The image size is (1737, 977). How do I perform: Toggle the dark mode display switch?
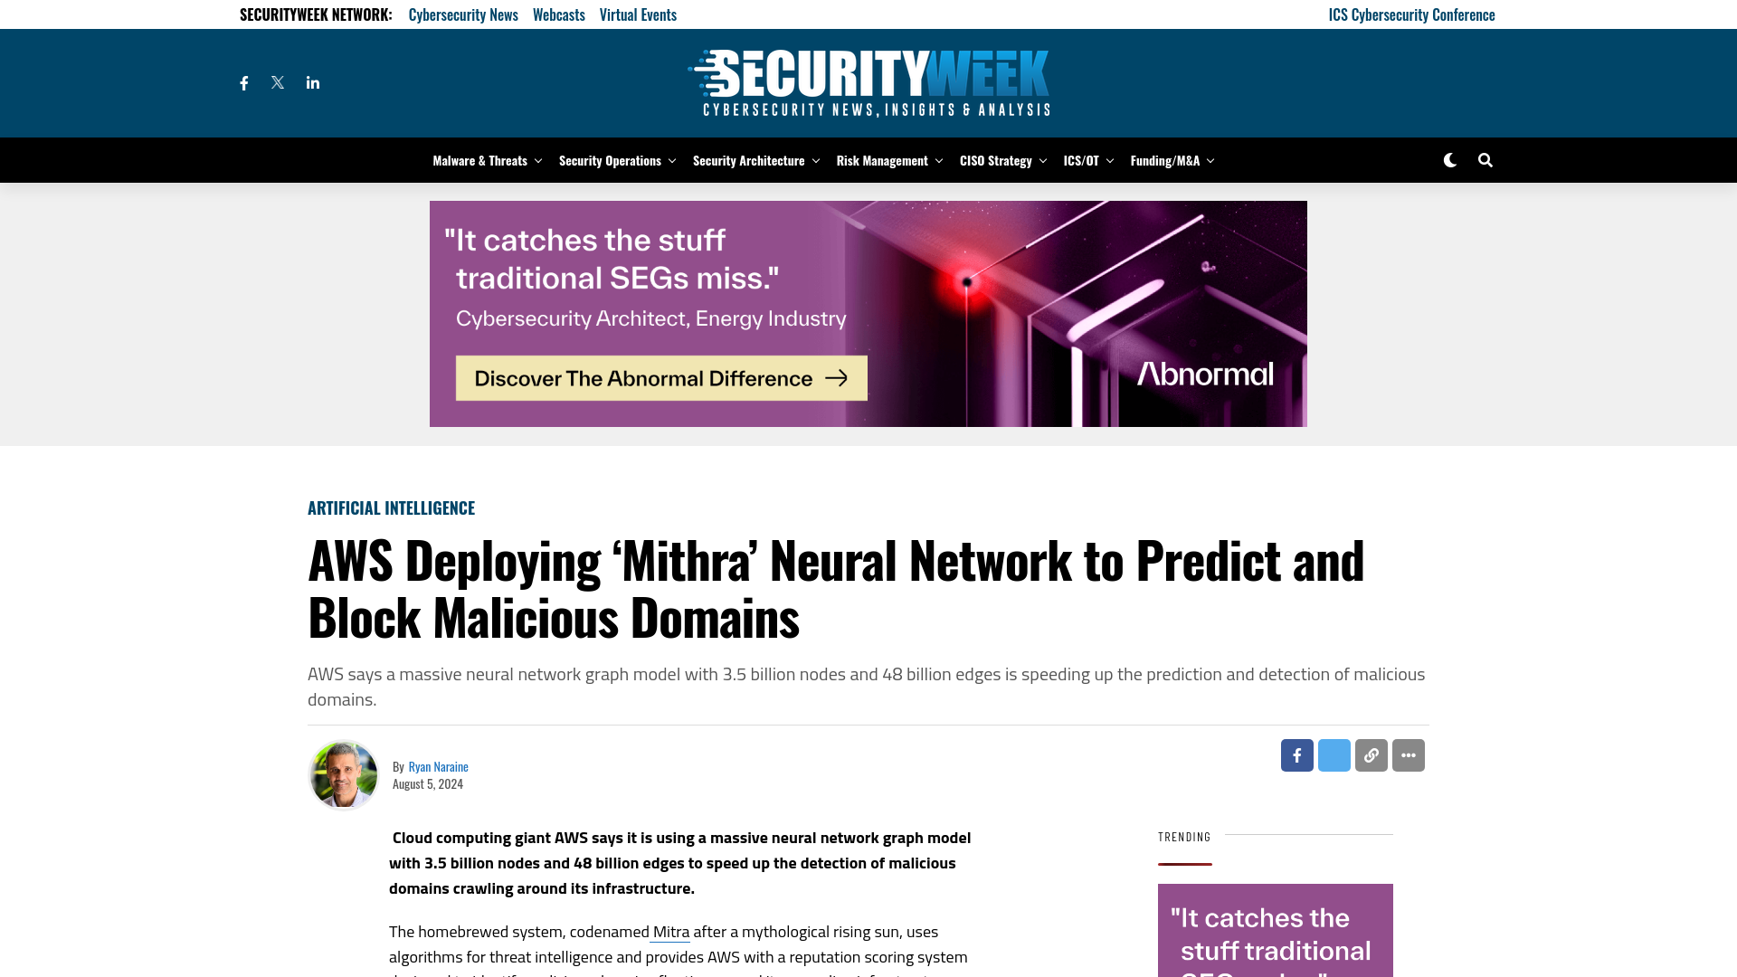pos(1449,158)
